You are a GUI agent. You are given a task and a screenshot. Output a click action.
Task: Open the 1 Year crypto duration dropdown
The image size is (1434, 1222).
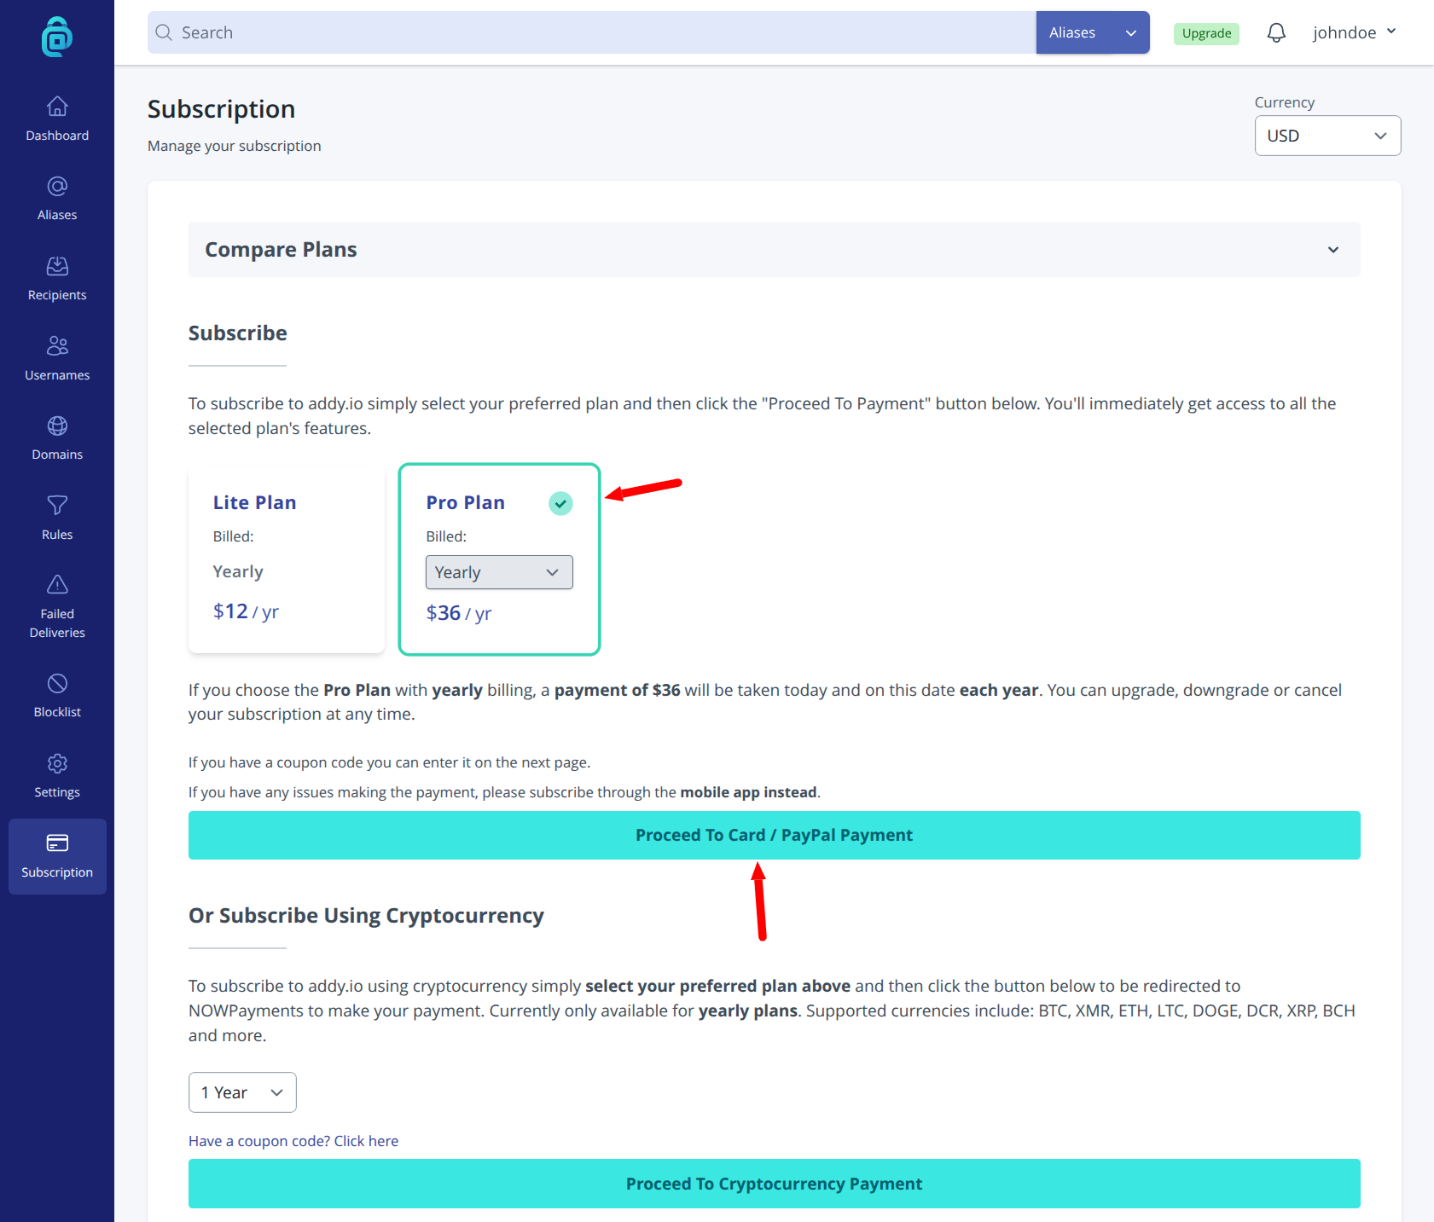click(x=242, y=1092)
